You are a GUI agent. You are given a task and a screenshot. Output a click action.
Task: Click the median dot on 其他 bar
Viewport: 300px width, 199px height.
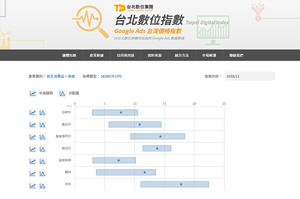pos(181,184)
